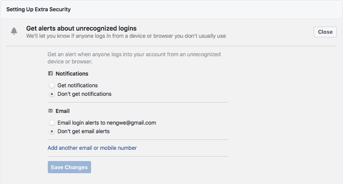Click the Don't get email alerts label

83,131
